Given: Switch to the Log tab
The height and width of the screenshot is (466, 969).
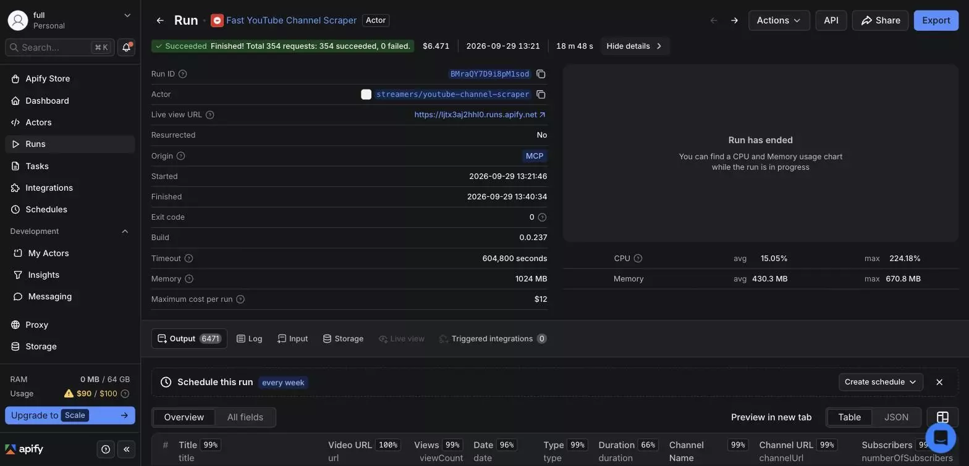Looking at the screenshot, I should point(249,339).
